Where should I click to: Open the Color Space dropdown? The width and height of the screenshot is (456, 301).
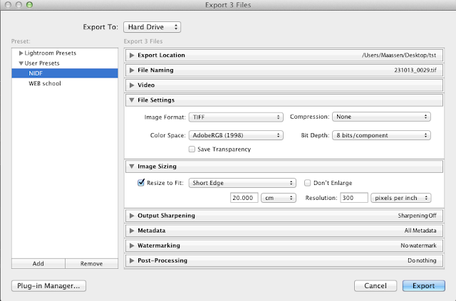point(236,135)
